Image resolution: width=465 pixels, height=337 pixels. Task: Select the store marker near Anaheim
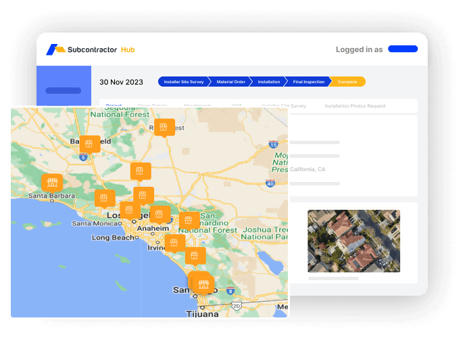160,214
